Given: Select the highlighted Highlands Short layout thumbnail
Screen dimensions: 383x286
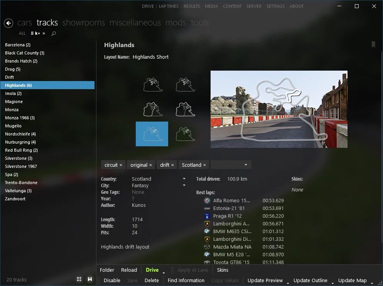Looking at the screenshot, I should coord(152,134).
